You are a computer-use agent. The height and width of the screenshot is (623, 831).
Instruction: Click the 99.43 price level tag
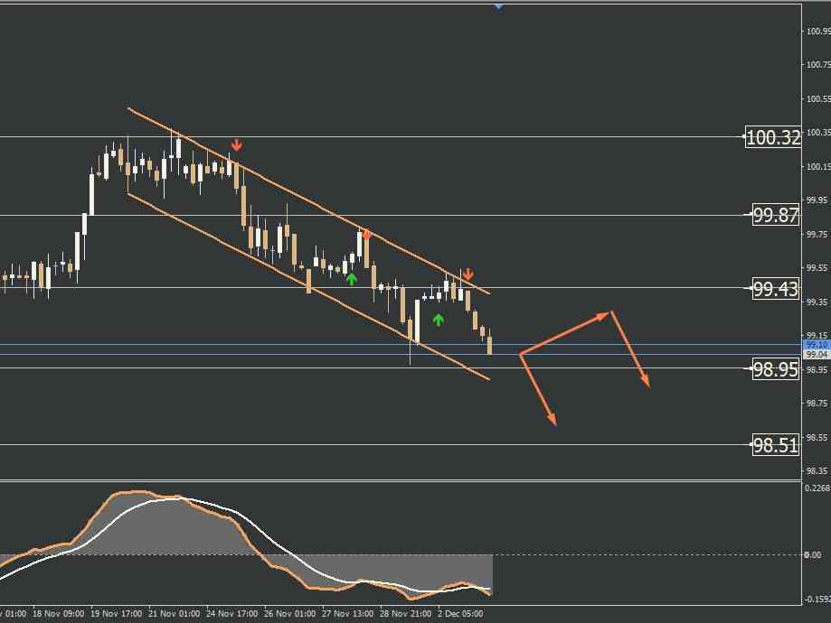(775, 288)
